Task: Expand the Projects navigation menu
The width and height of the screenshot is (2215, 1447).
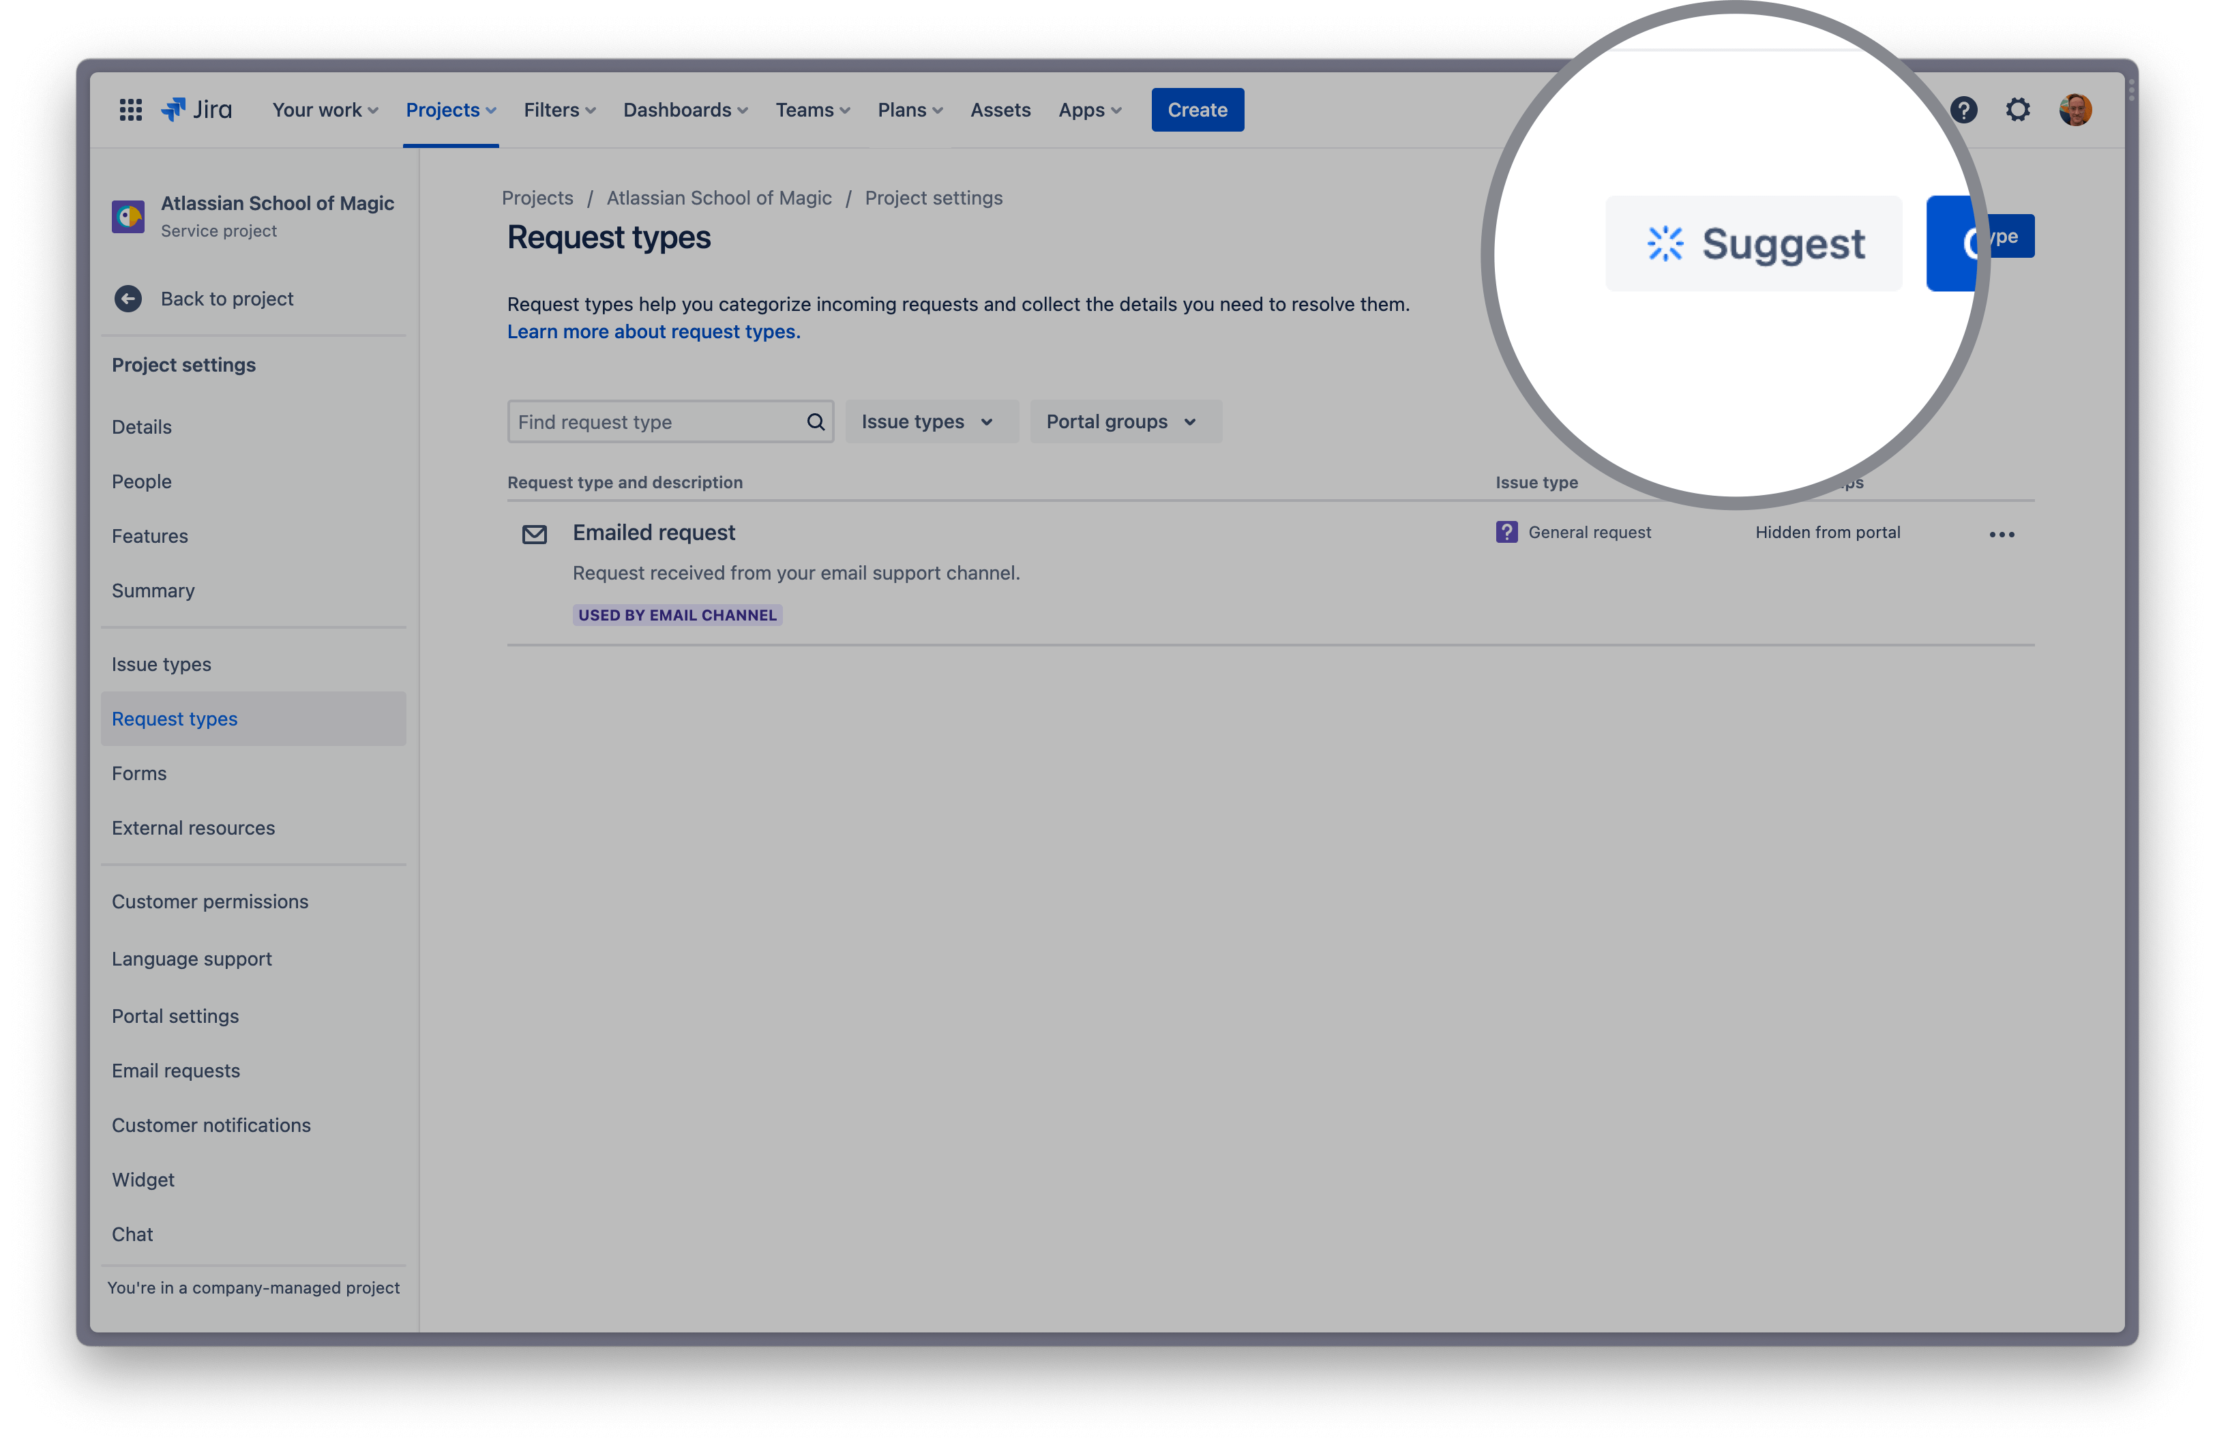Action: (449, 108)
